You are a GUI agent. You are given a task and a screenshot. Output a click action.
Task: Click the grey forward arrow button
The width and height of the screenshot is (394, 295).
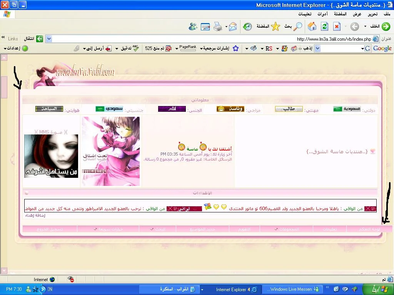tap(354, 27)
